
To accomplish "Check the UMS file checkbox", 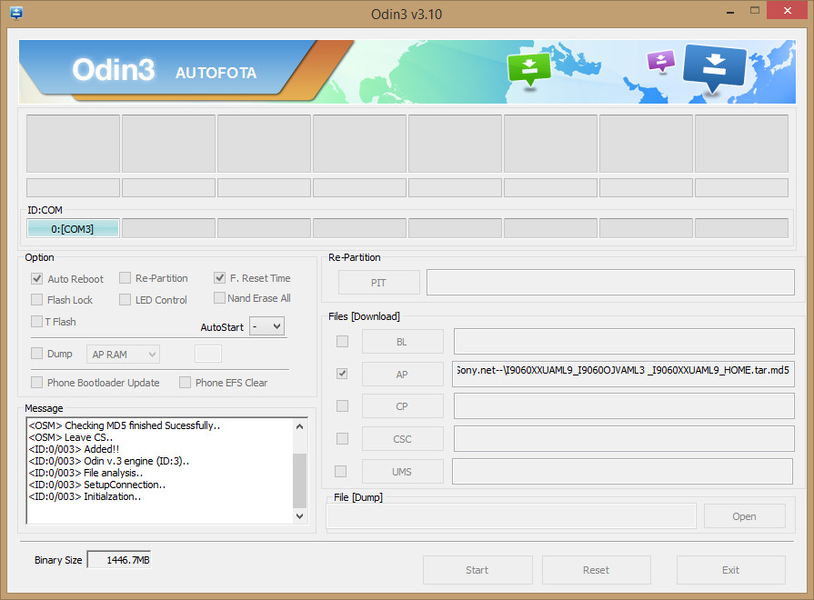I will point(340,471).
